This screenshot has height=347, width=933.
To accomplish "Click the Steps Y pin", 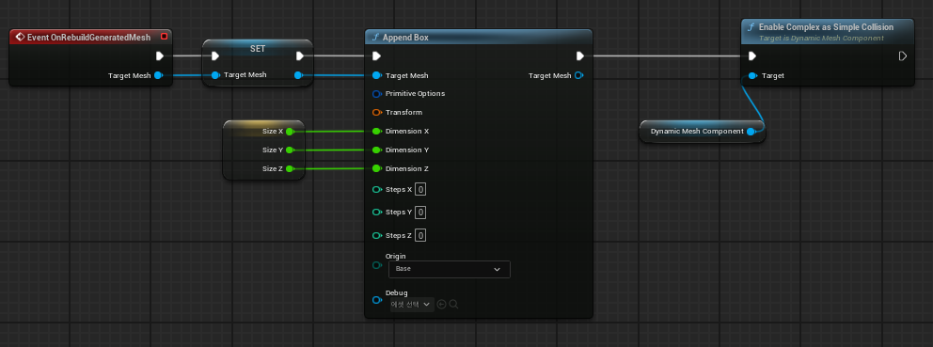I will (x=376, y=213).
